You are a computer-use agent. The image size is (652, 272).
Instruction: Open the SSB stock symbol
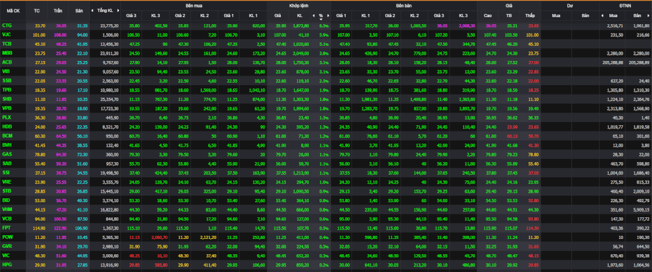[x=6, y=81]
